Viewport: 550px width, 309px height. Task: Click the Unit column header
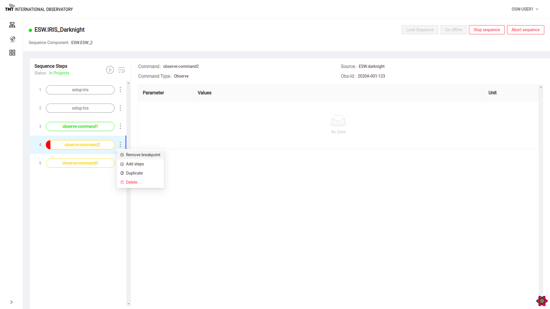click(511, 93)
